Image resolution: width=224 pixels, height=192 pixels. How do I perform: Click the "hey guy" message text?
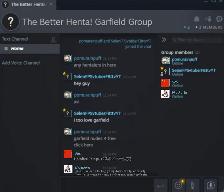[82, 84]
